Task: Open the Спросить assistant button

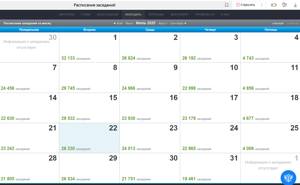Action: (245, 5)
